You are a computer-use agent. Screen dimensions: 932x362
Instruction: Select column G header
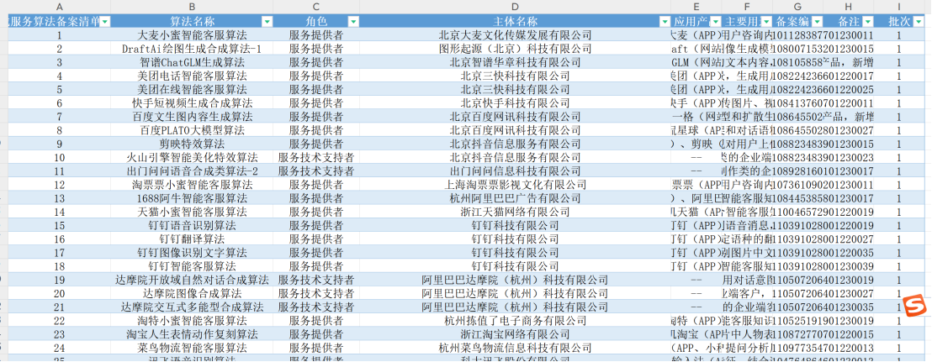[798, 7]
